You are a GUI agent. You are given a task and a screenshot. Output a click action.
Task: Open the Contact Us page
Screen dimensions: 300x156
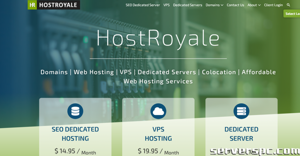(x=235, y=5)
